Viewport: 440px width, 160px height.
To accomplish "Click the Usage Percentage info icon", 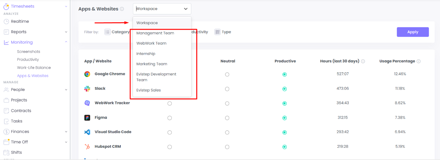I will tap(419, 61).
